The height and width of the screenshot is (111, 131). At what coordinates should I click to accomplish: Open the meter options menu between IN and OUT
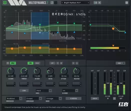tap(114, 98)
